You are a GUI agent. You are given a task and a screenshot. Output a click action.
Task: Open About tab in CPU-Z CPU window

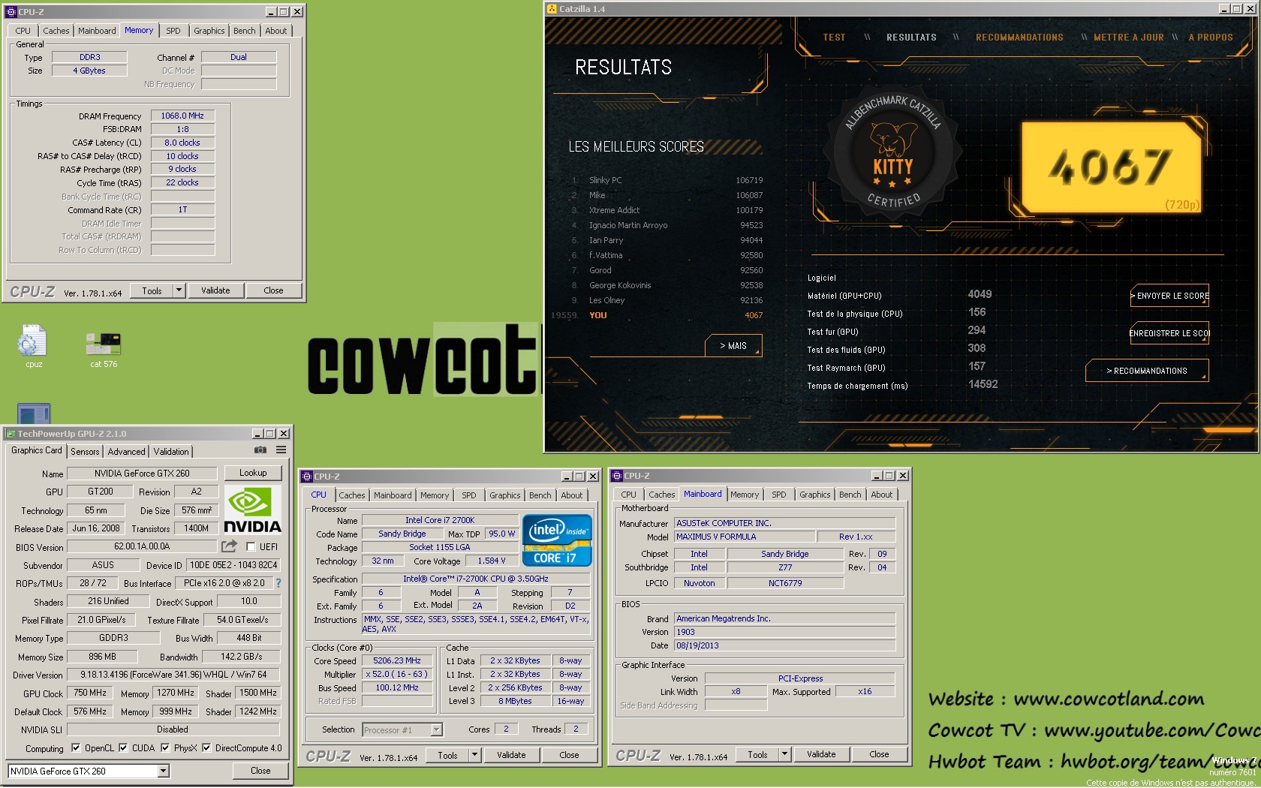click(571, 495)
